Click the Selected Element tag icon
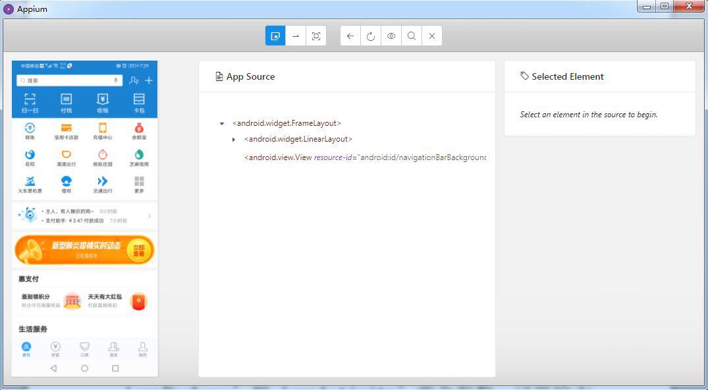This screenshot has width=708, height=390. point(524,76)
